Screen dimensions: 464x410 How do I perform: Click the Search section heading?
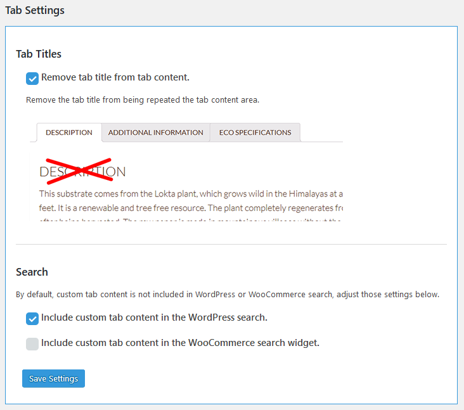[32, 272]
